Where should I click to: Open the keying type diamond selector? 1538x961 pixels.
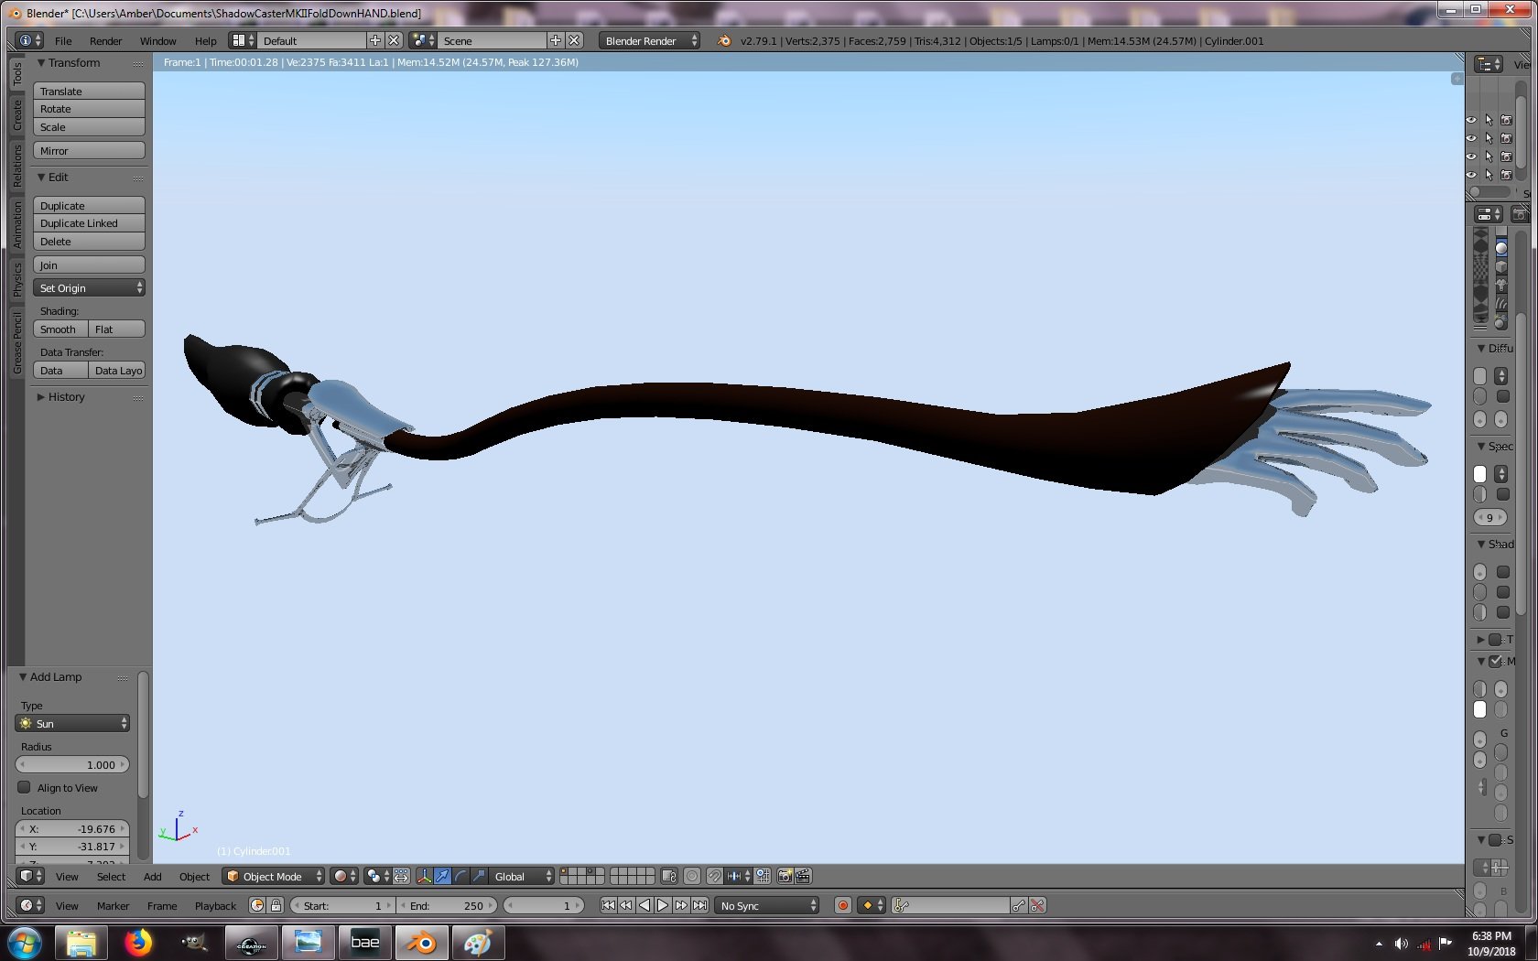click(873, 905)
